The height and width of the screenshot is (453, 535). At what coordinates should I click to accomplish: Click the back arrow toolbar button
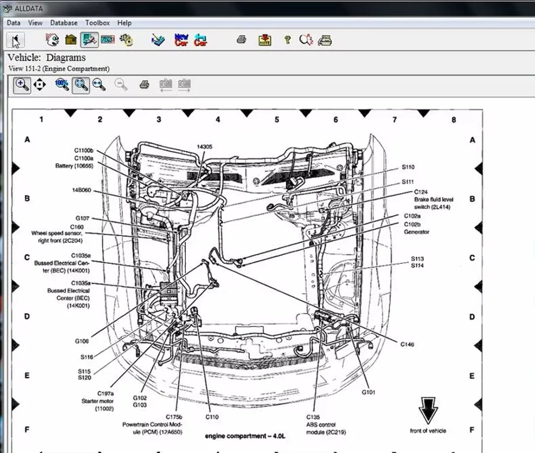(x=16, y=40)
